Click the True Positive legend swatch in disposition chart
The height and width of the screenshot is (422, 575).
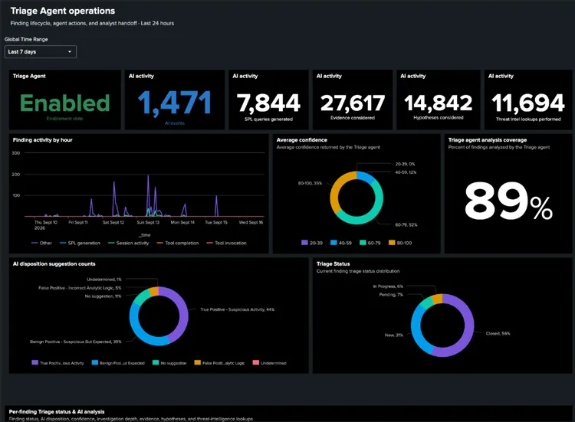(x=34, y=363)
